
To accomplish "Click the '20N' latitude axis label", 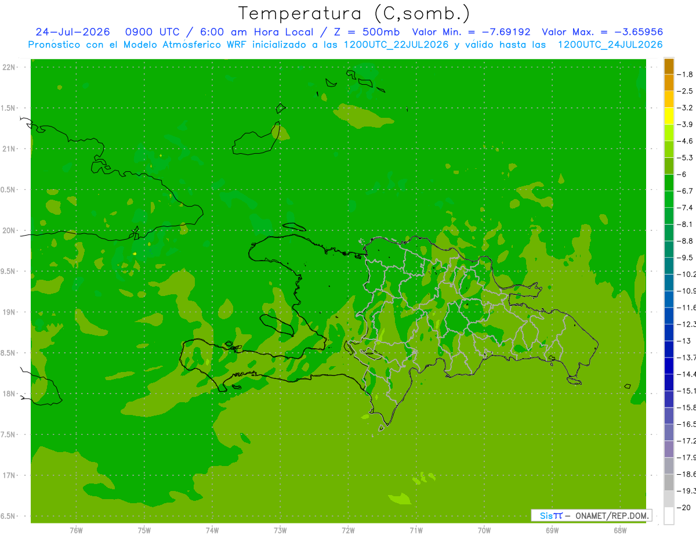I will tap(9, 230).
